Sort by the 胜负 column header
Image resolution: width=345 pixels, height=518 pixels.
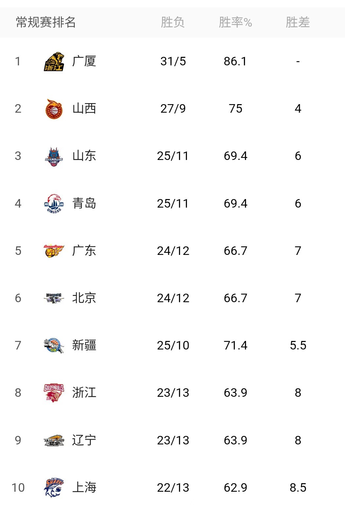[x=172, y=22]
